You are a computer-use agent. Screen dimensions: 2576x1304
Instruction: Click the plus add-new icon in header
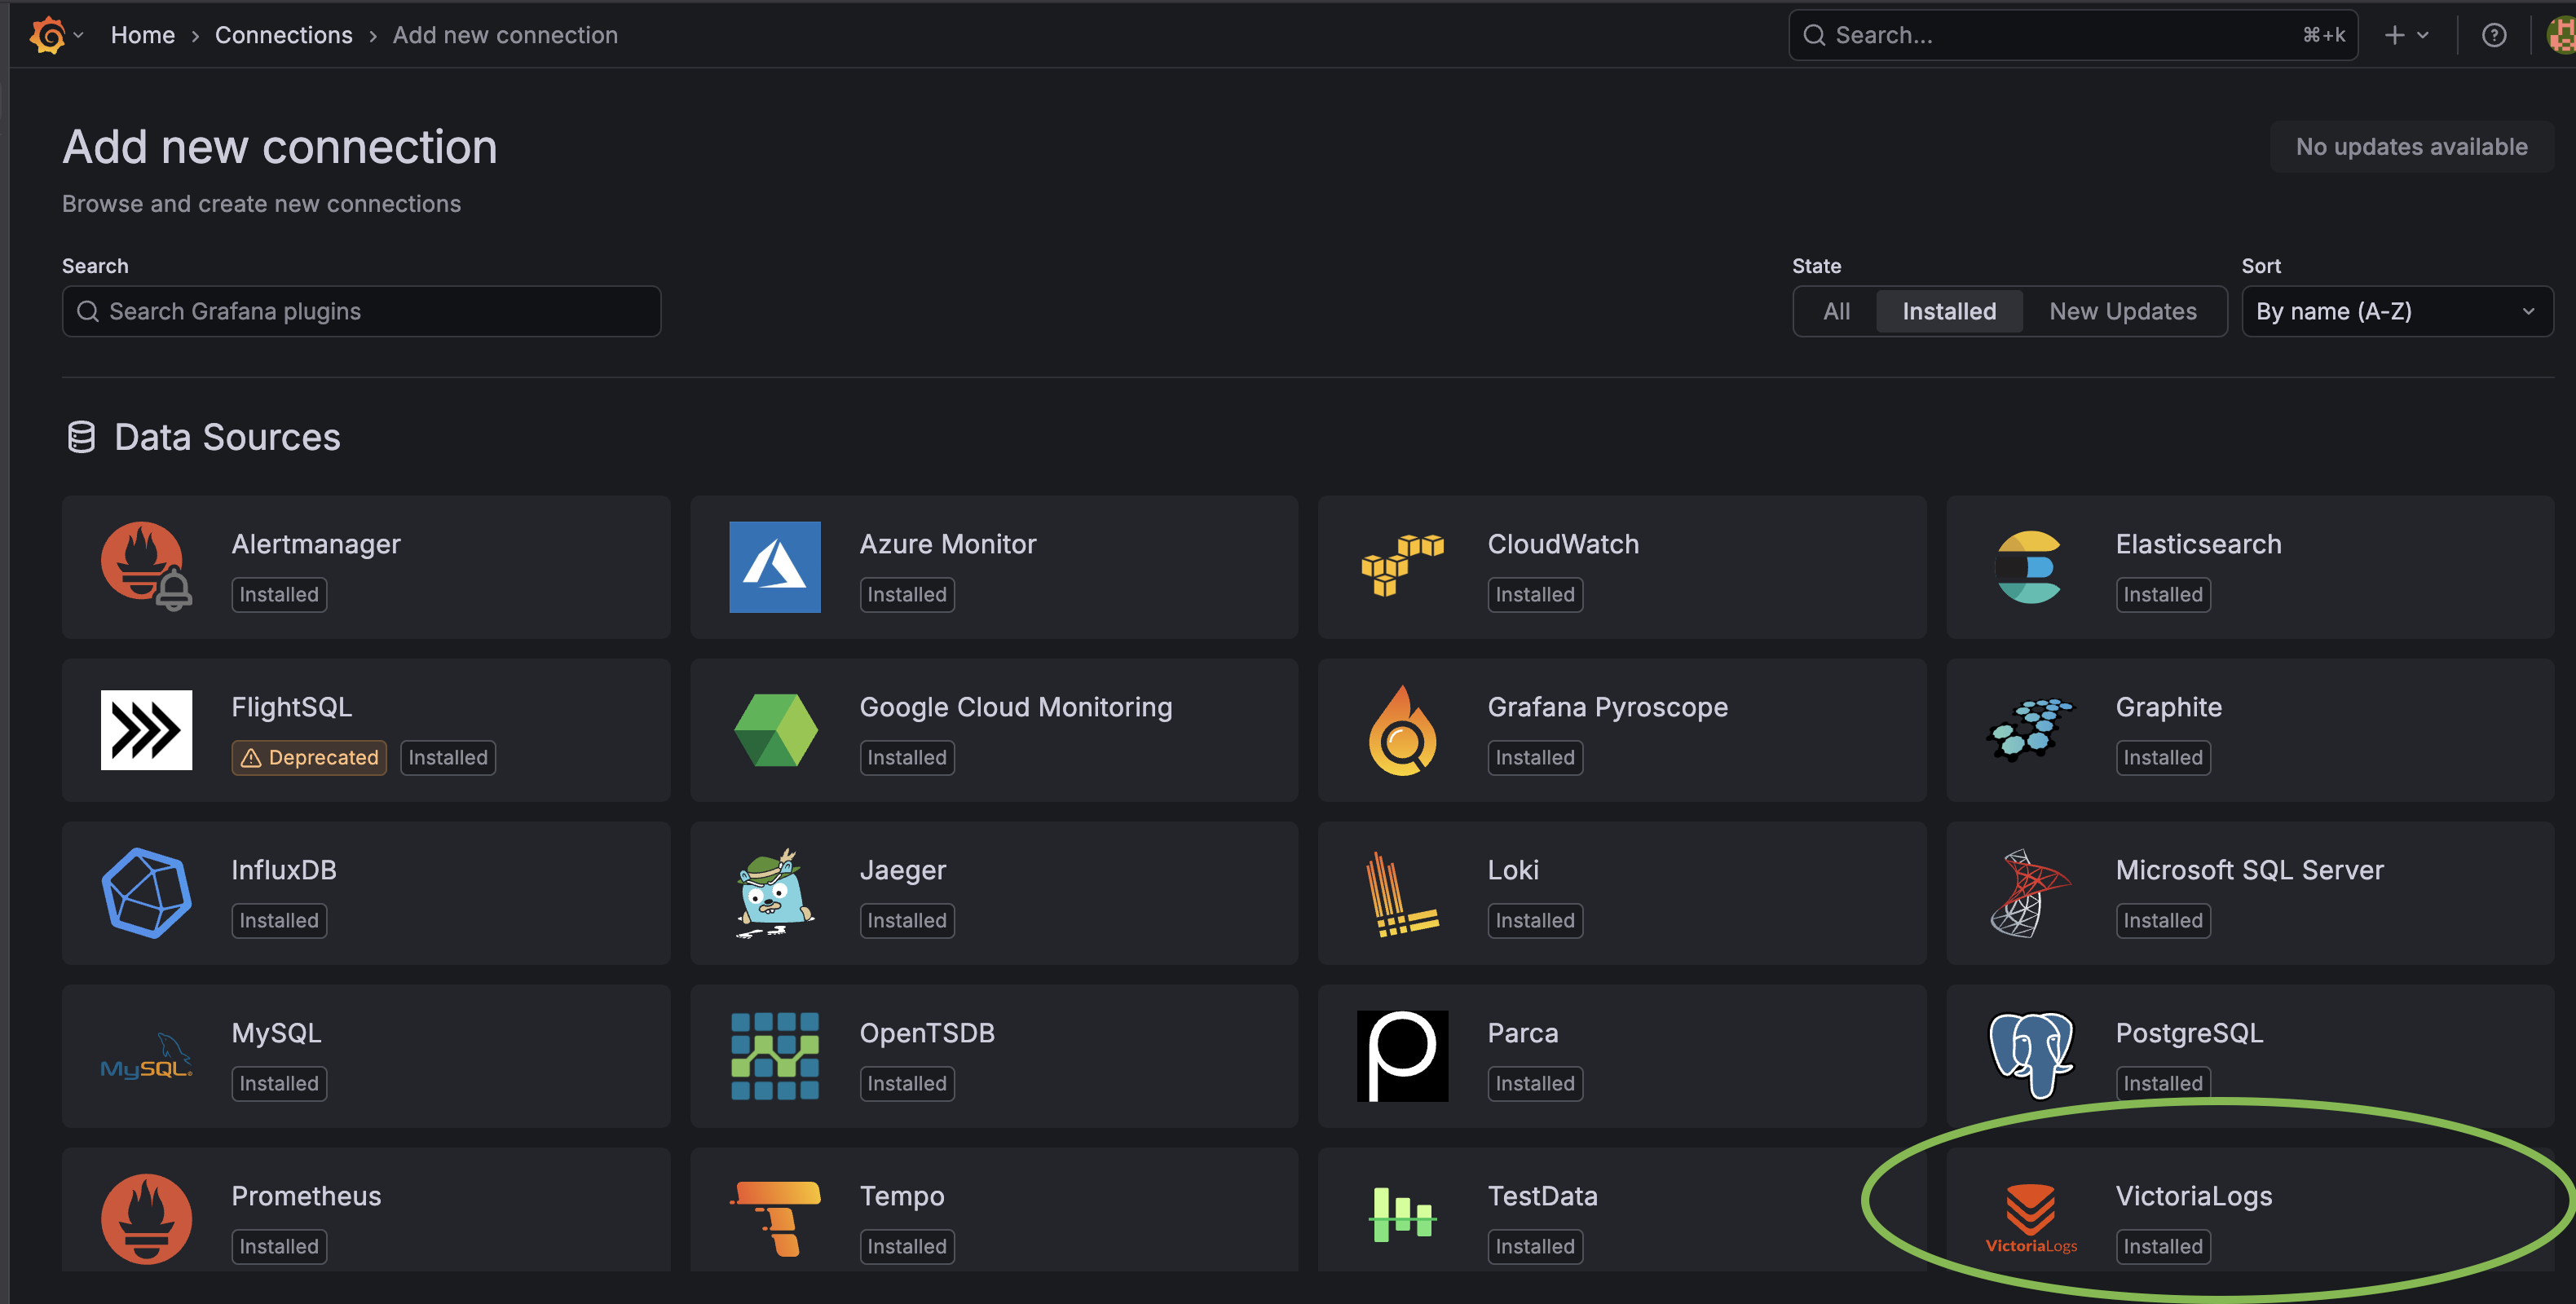[x=2394, y=35]
